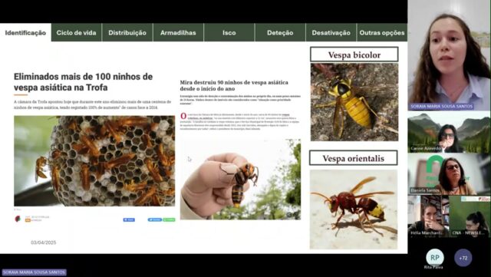Click the date 03/04/2025
Viewport: 491px width, 277px height.
pyautogui.click(x=43, y=242)
